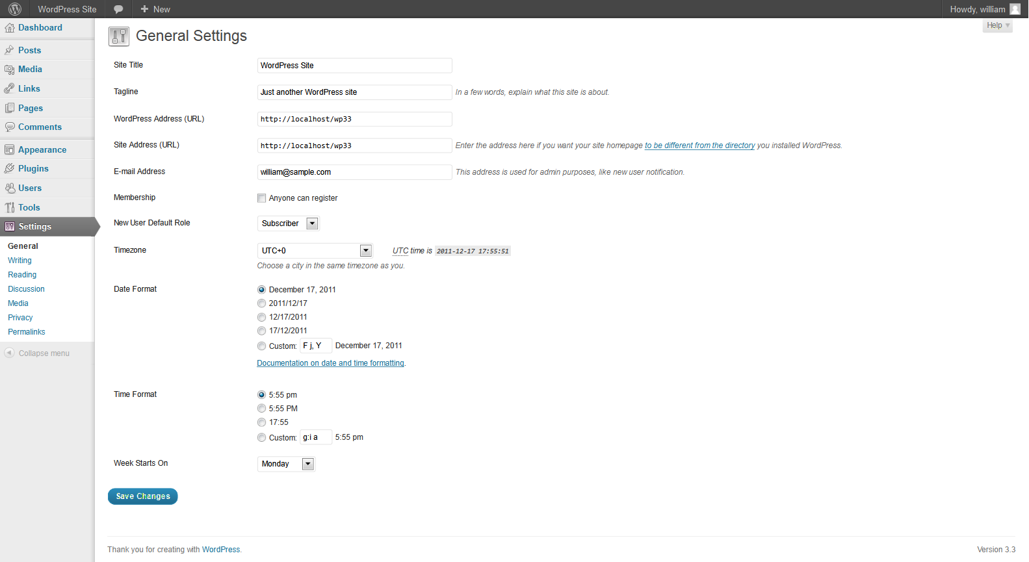This screenshot has width=1029, height=562.
Task: Click the UTC abbreviation text
Action: [400, 251]
